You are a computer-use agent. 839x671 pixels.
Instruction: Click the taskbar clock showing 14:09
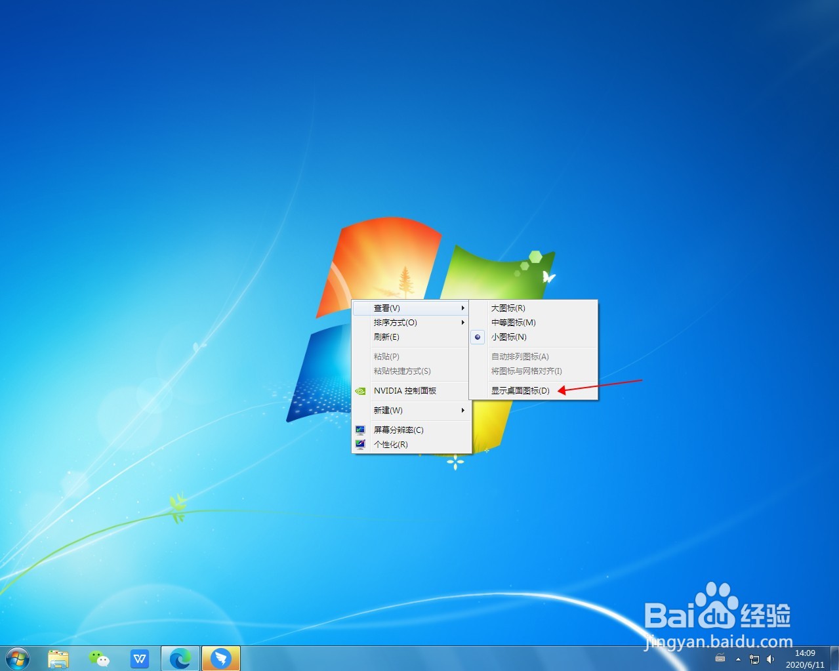(x=805, y=659)
